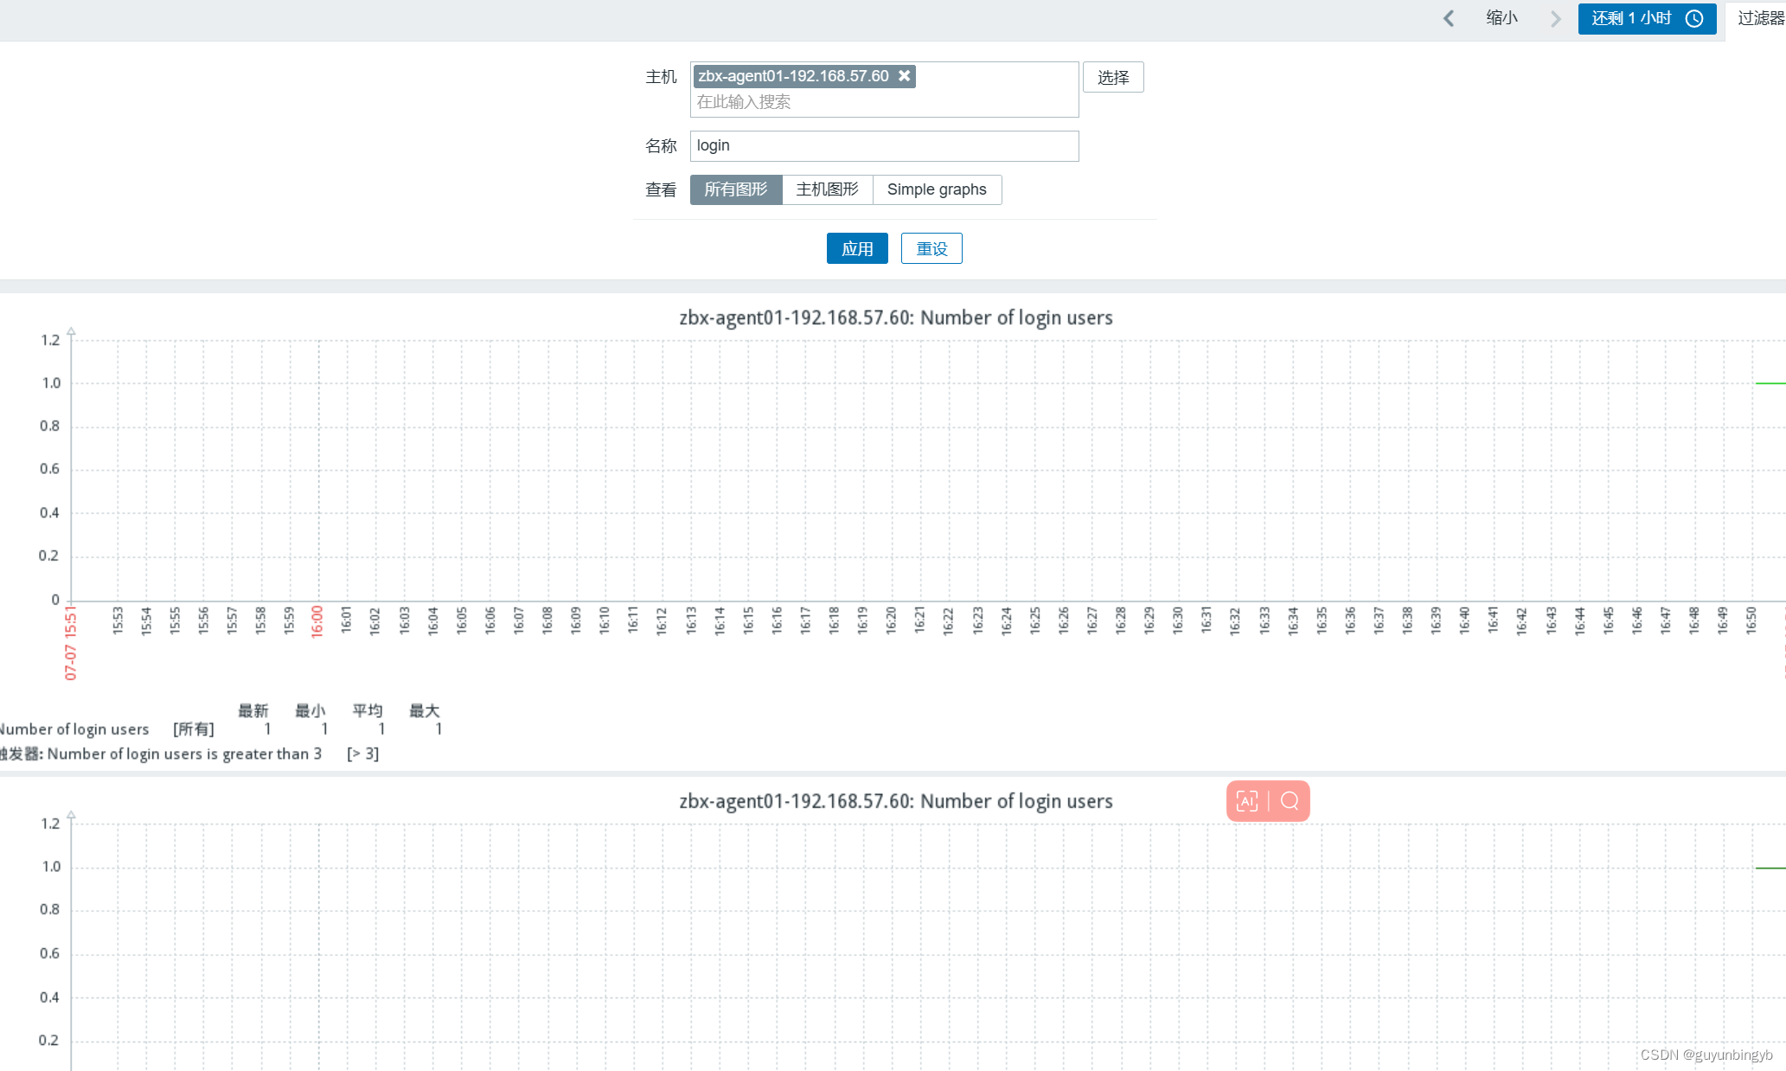Click the 缩小 zoom out button

(x=1502, y=18)
